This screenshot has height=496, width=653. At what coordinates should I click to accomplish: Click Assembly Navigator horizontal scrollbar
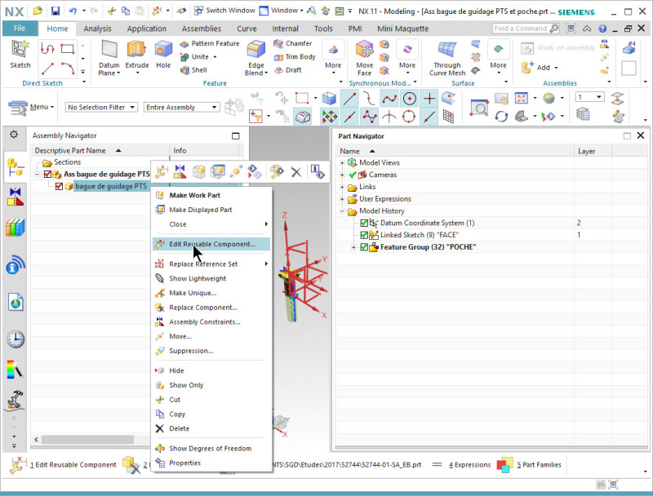tap(87, 440)
